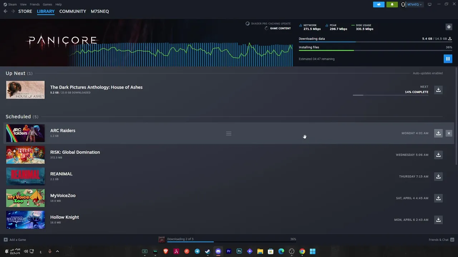Click the Downloading 2 of 3 status bar

pyautogui.click(x=227, y=240)
